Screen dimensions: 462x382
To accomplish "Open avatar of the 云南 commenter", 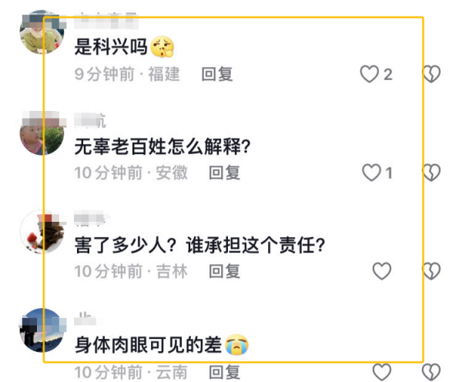I will pos(42,330).
